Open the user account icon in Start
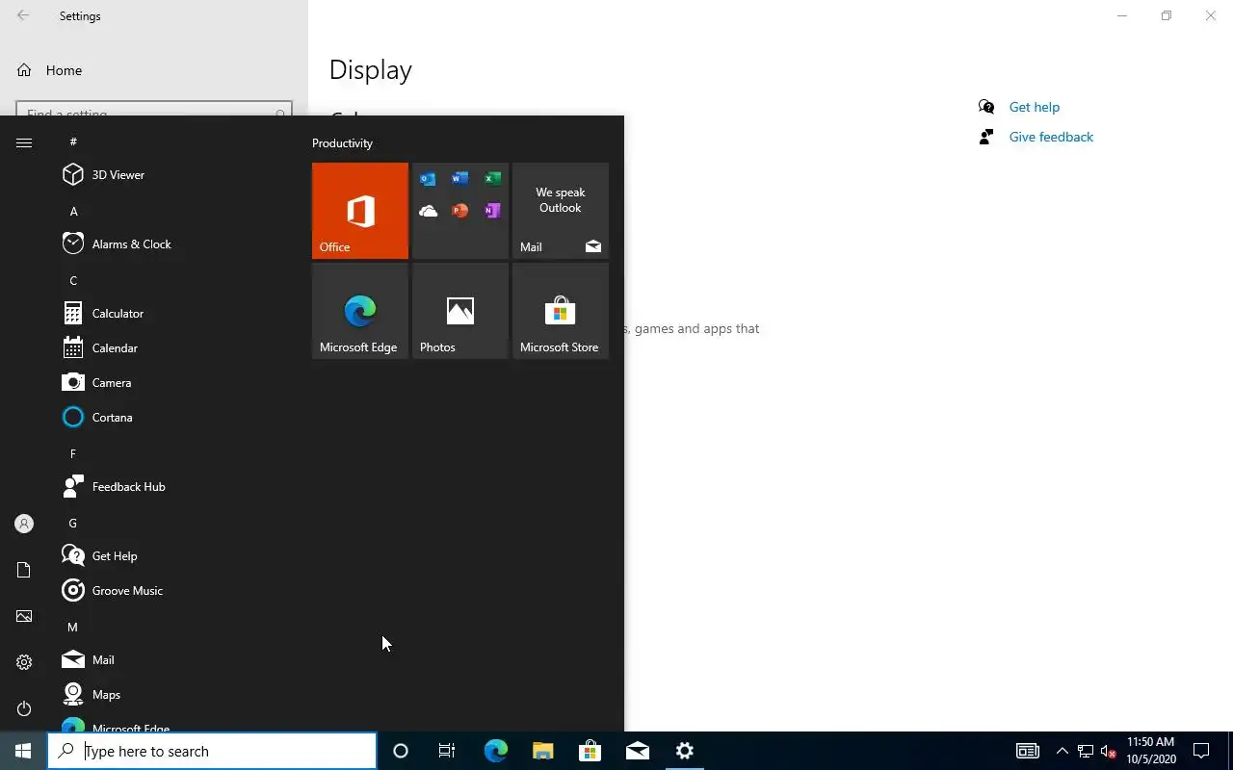This screenshot has width=1233, height=770. click(x=24, y=524)
